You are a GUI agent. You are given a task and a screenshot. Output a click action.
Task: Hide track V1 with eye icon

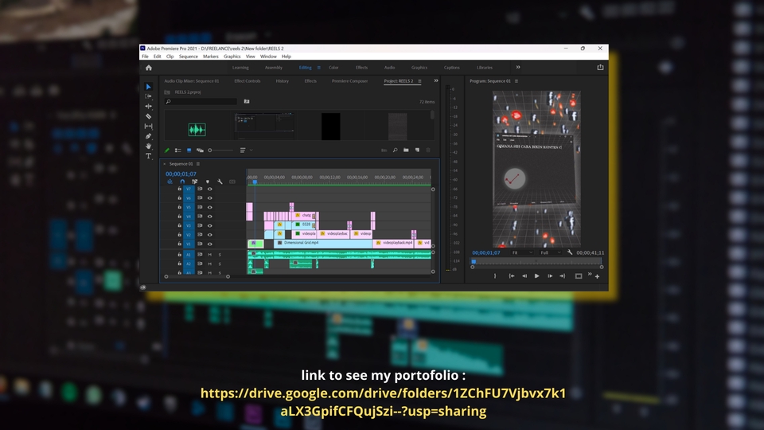point(210,244)
